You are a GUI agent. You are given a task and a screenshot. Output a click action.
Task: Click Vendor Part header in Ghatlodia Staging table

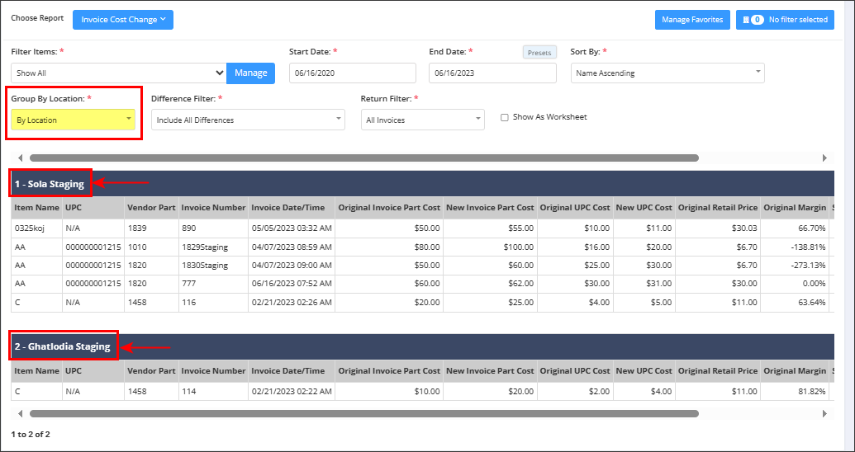(x=151, y=371)
